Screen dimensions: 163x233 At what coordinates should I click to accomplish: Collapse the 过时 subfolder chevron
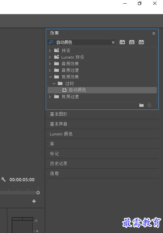54,83
